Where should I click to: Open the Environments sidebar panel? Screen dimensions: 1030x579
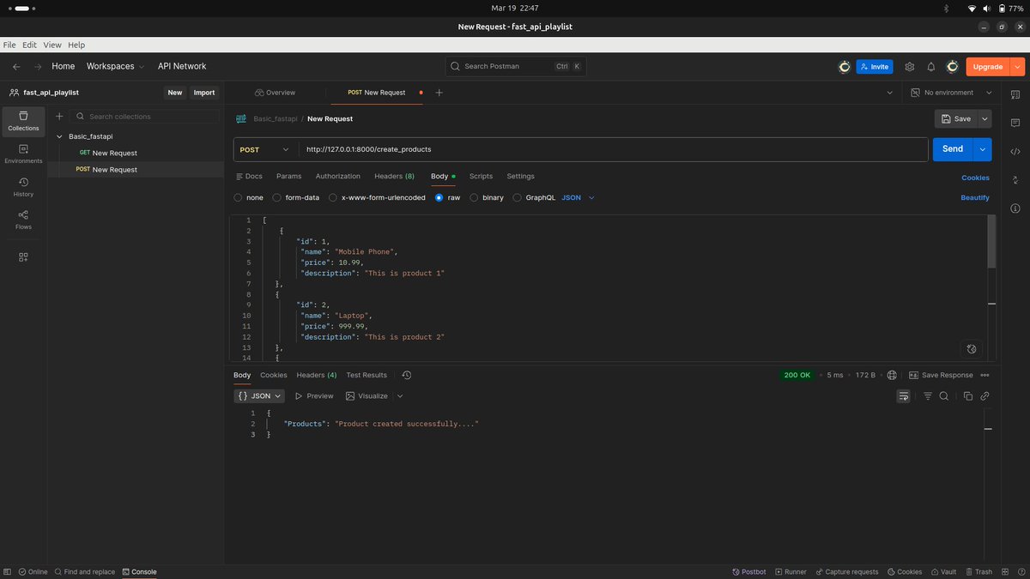tap(23, 154)
